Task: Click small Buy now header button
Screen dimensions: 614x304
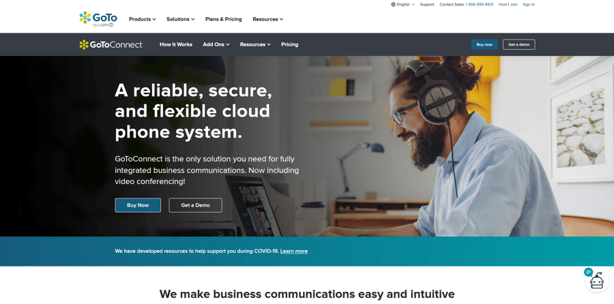Action: pos(484,44)
